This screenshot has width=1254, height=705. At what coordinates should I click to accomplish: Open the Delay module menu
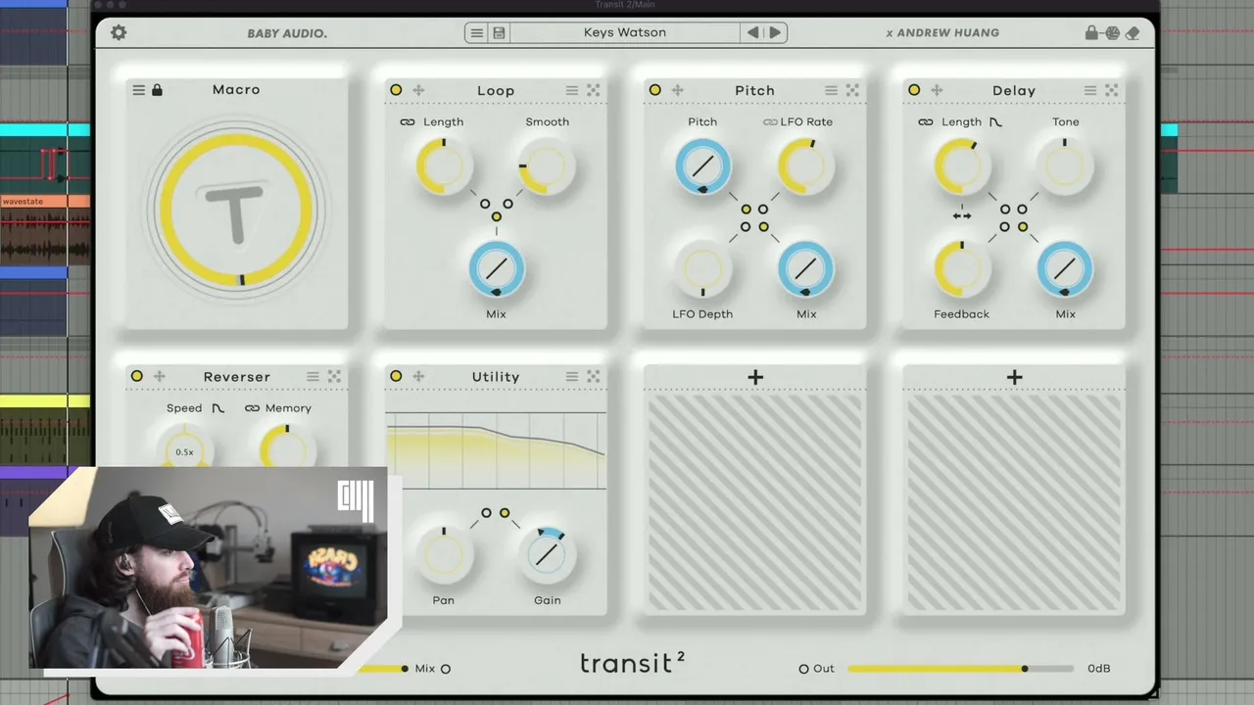(1089, 90)
